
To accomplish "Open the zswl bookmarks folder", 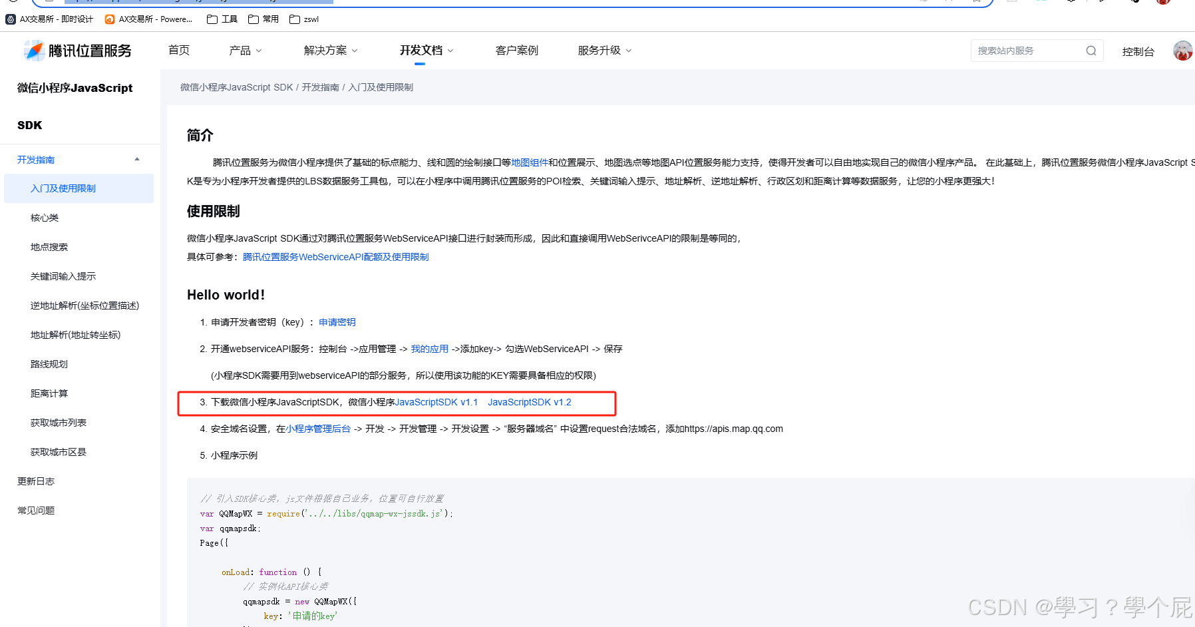I will 303,19.
